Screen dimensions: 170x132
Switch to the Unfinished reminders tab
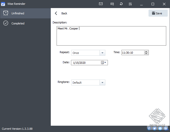(x=25, y=13)
